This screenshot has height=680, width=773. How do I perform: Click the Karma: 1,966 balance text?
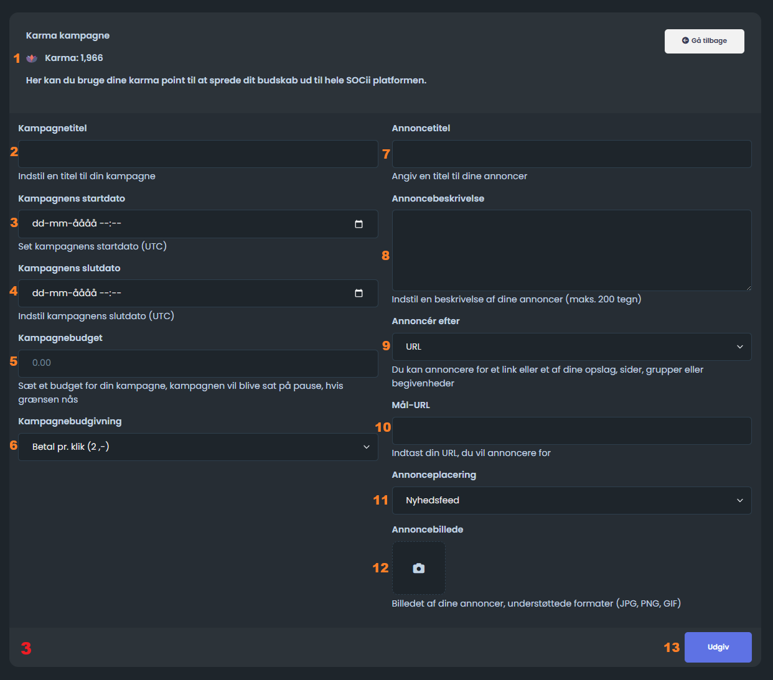point(74,58)
